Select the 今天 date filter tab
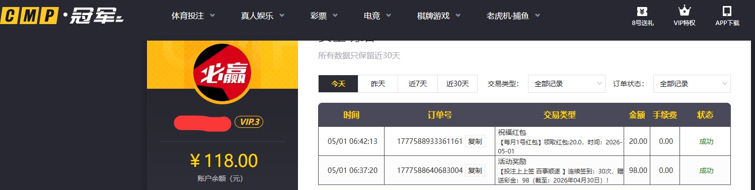The height and width of the screenshot is (190, 755). (338, 84)
